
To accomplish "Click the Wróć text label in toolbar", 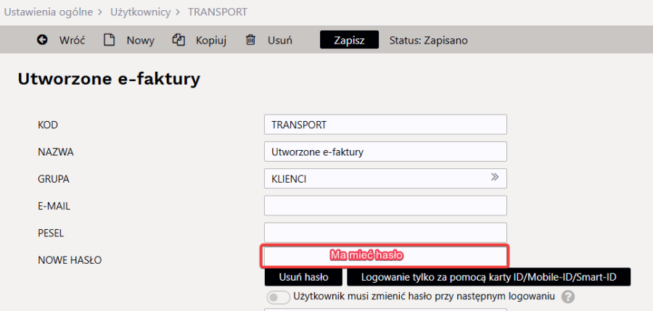I will pos(72,41).
